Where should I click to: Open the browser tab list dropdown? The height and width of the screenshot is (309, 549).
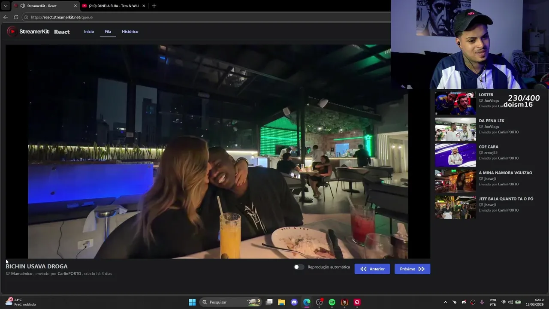(5, 6)
